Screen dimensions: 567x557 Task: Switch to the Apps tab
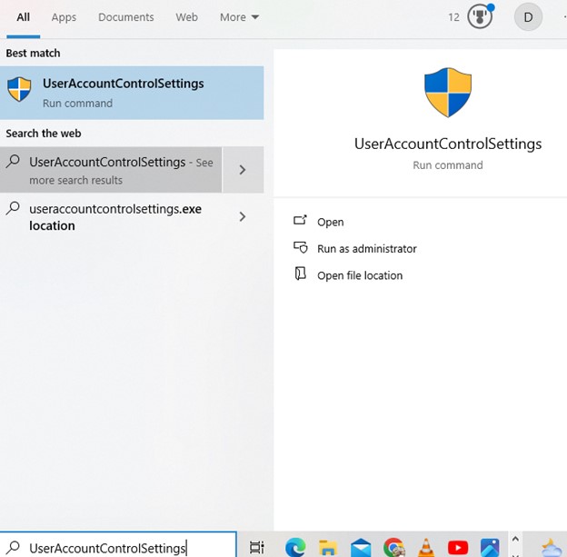64,17
